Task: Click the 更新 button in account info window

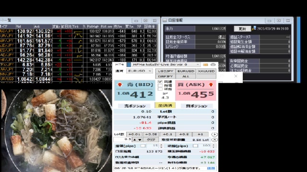Action: pos(242,29)
